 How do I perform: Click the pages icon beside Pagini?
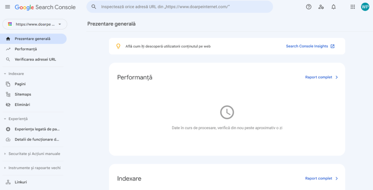pos(8,84)
